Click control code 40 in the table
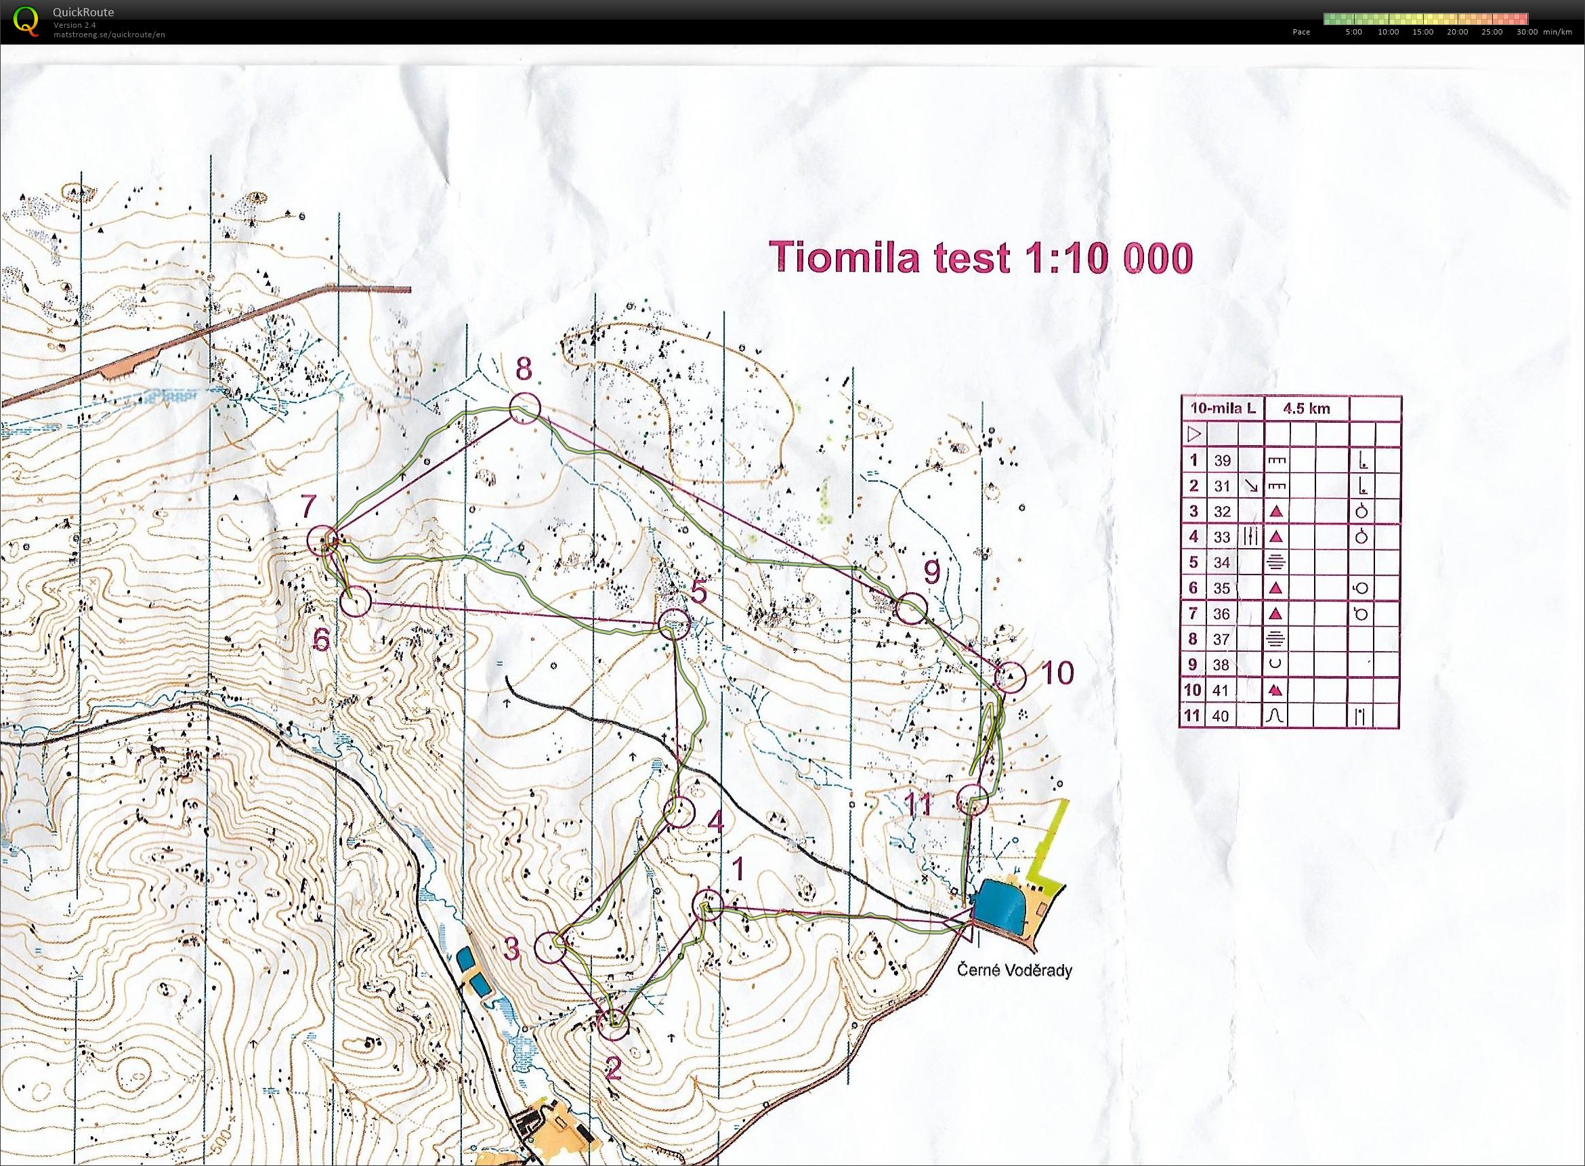The image size is (1585, 1166). (x=1222, y=715)
